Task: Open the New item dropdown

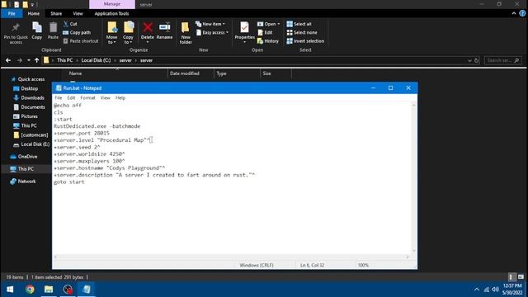Action: click(x=210, y=24)
